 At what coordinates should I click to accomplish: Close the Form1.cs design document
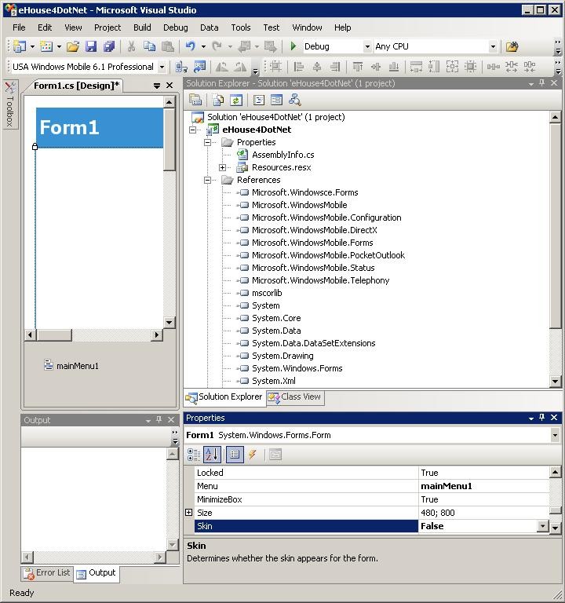(169, 86)
